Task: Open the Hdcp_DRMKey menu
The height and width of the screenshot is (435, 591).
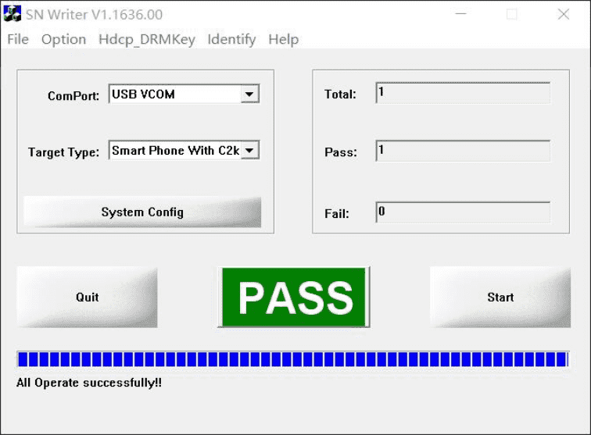Action: [147, 40]
